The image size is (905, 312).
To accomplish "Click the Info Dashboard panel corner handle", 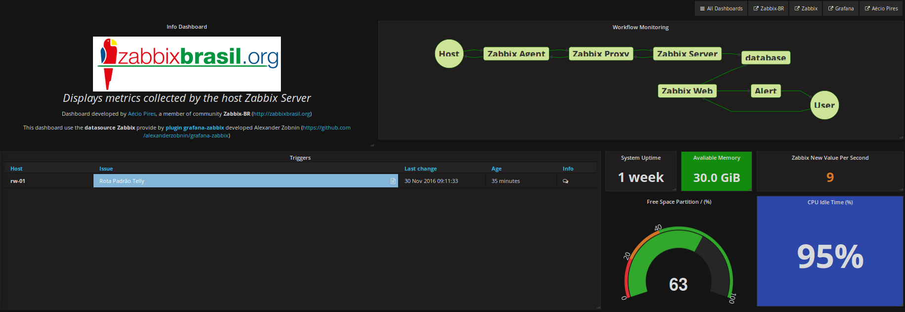I will coord(372,145).
